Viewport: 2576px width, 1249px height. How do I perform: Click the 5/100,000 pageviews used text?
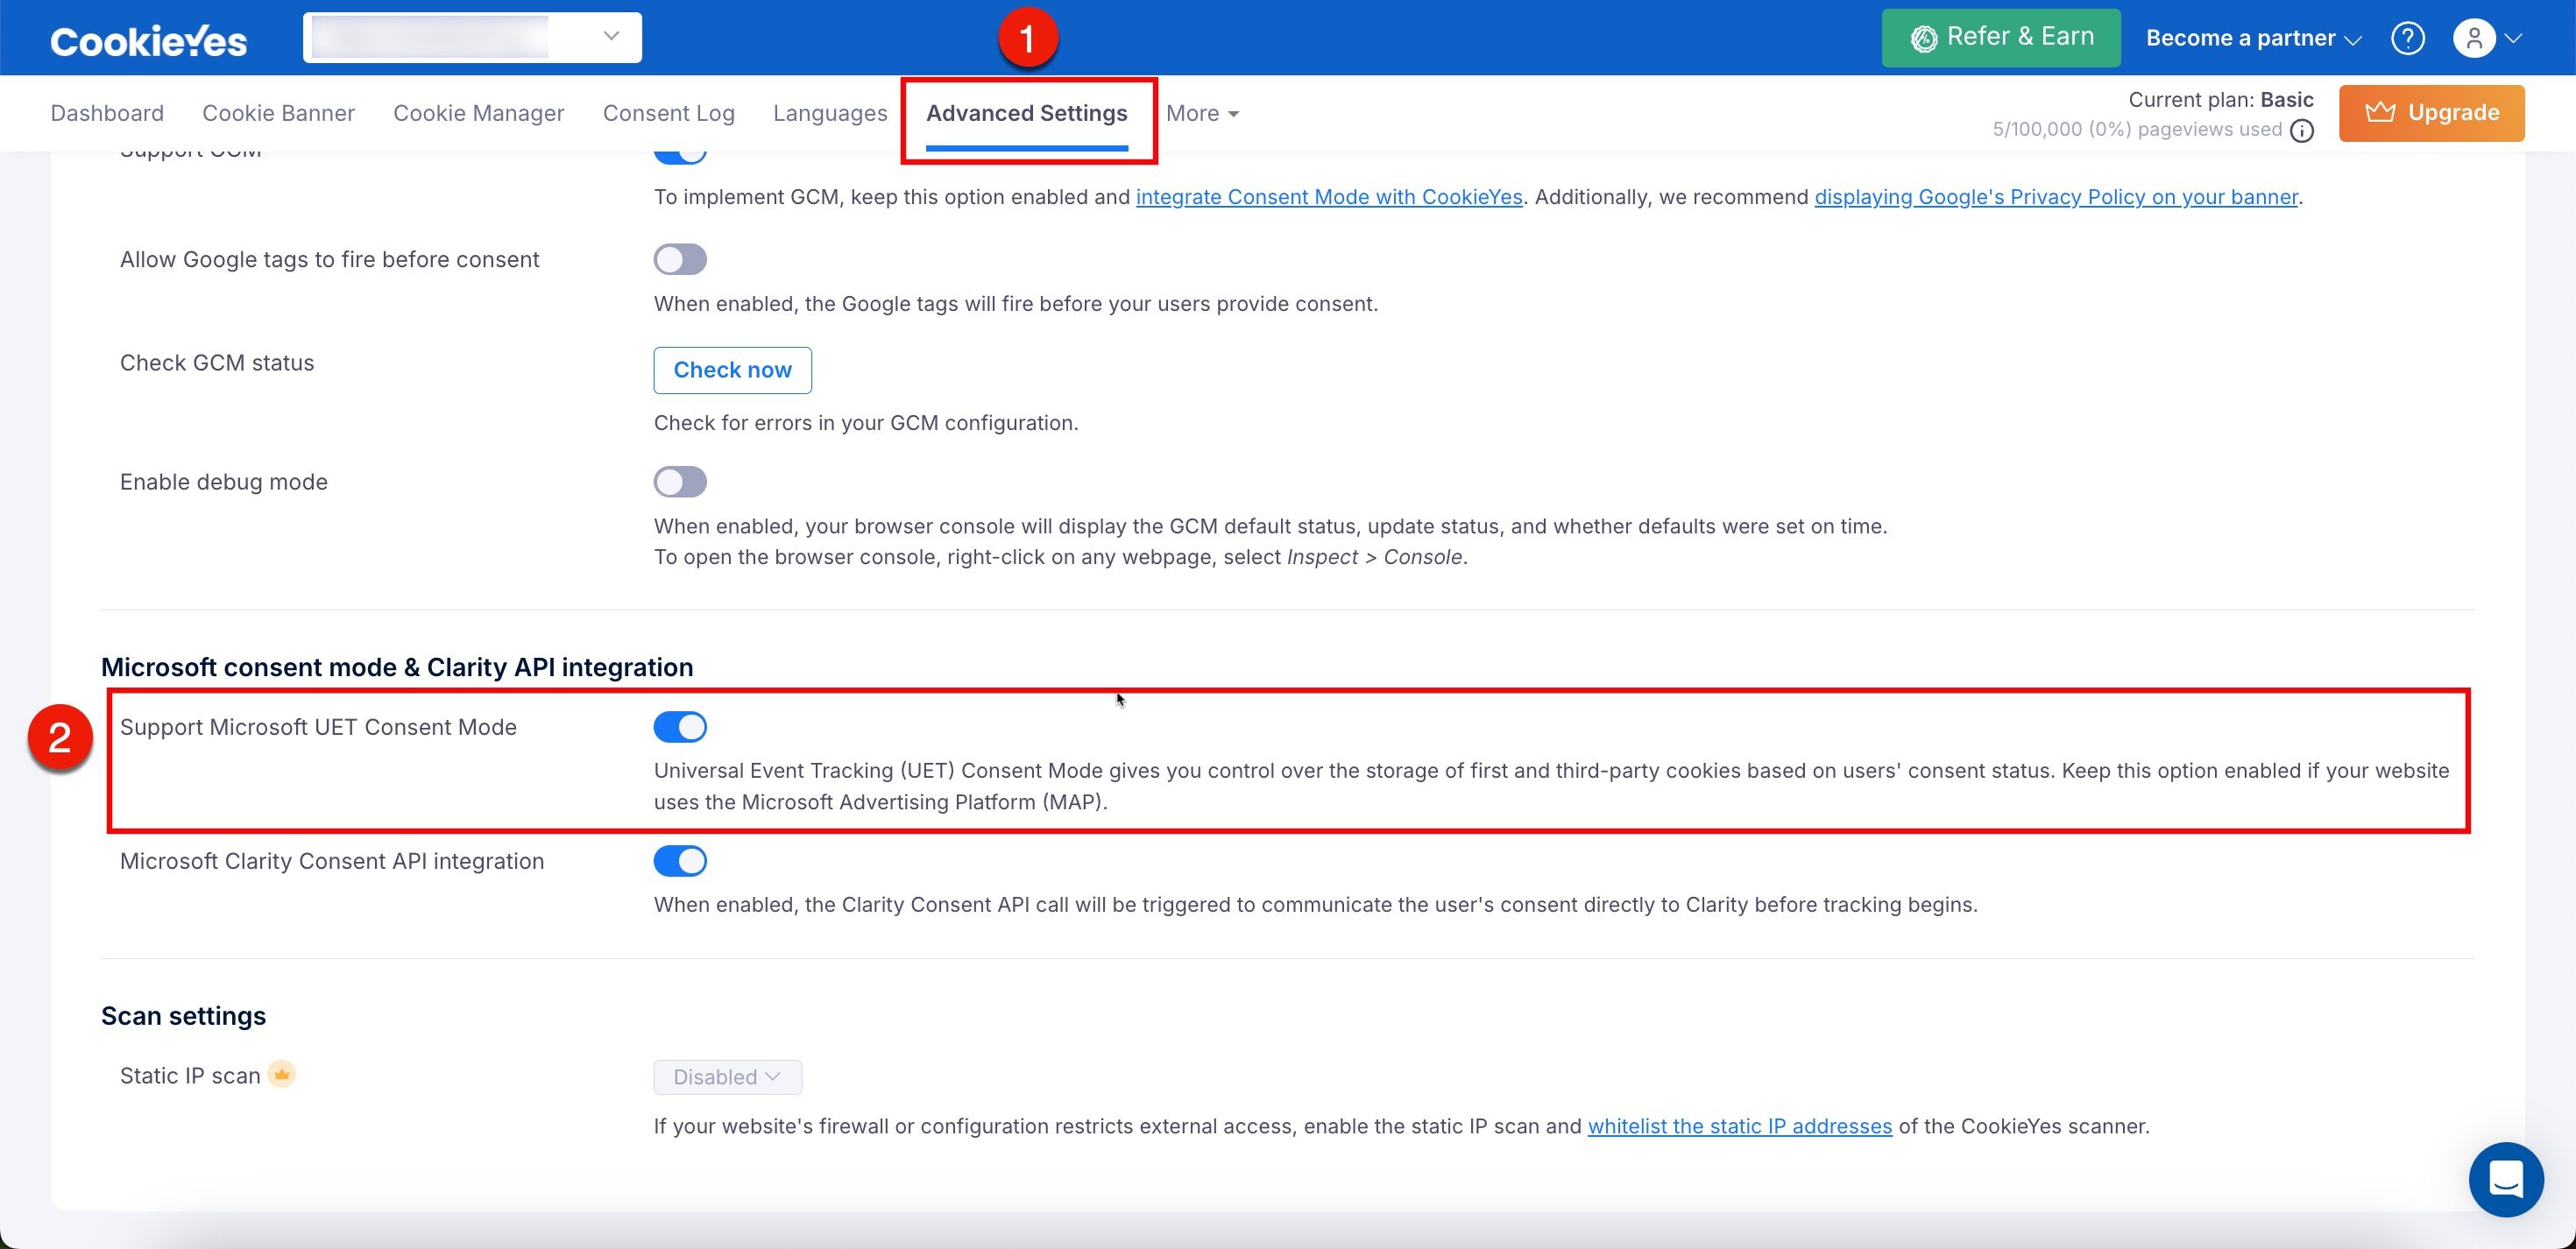coord(2137,129)
